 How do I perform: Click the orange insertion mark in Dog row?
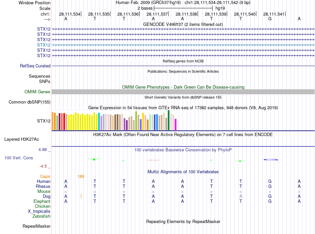(x=81, y=196)
